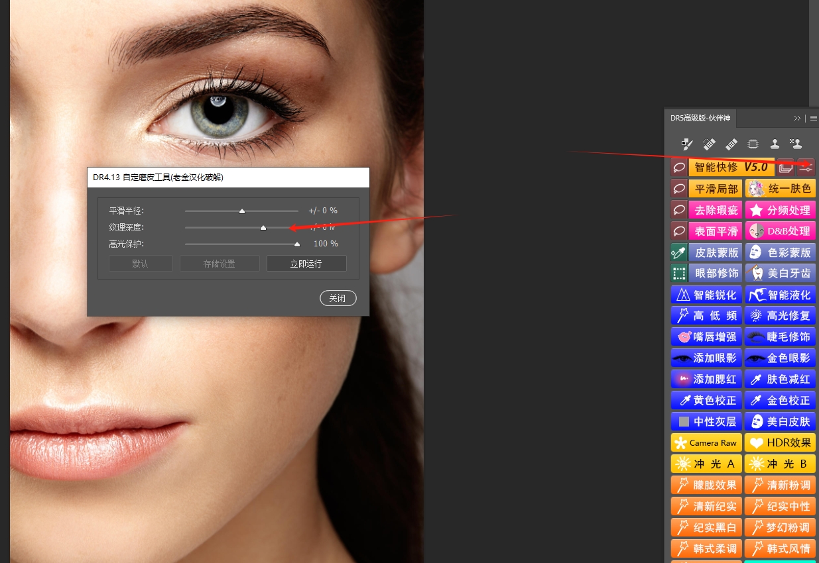819x563 pixels.
Task: Close the dialog using 关闭 button
Action: 338,298
